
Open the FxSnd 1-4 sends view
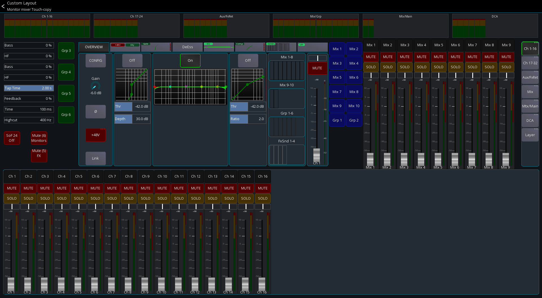click(287, 154)
